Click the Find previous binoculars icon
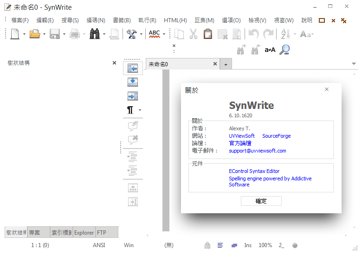Viewport: 362px width, 255px height. [x=256, y=49]
